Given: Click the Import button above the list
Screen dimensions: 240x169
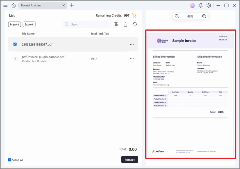Looking at the screenshot, I should pos(14,24).
